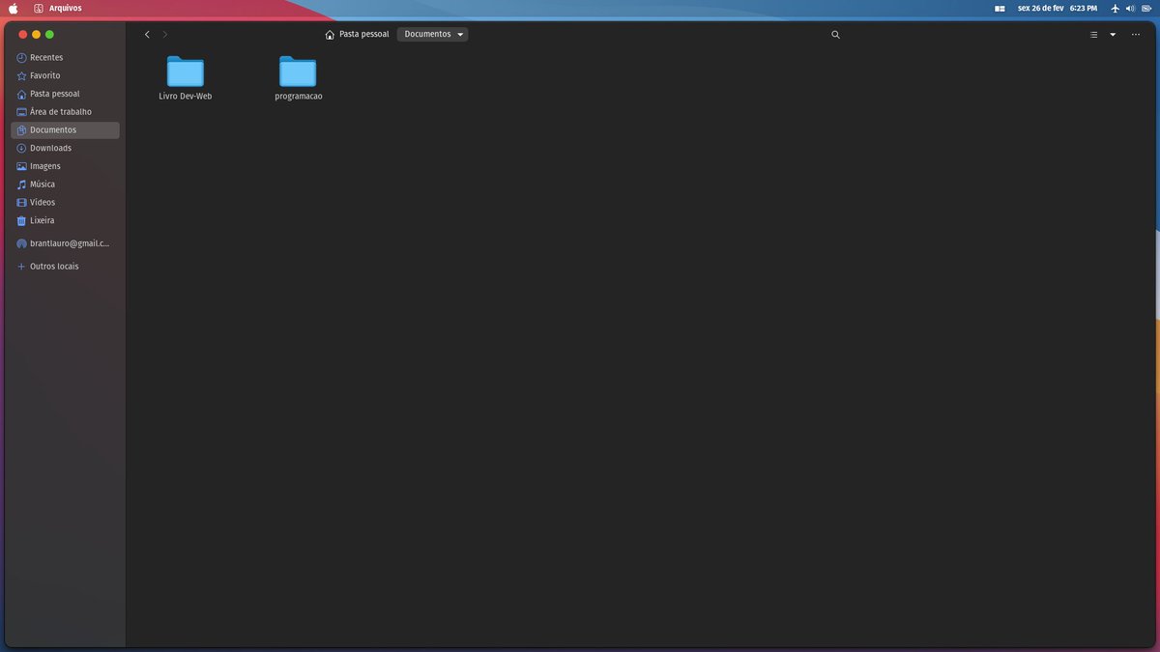Go to Pasta pessoal in path bar
This screenshot has height=652, width=1160.
[357, 34]
